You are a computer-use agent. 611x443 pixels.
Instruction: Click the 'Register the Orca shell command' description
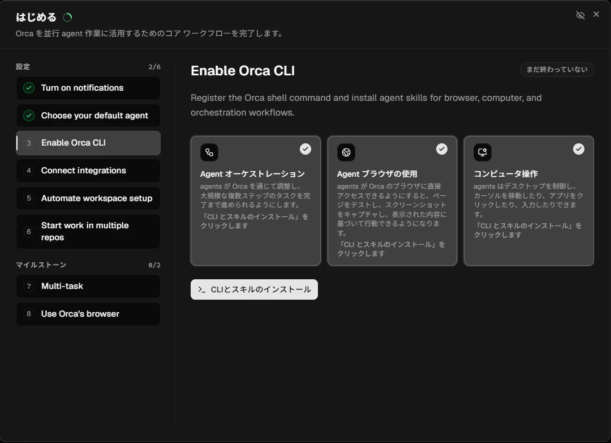click(x=366, y=105)
